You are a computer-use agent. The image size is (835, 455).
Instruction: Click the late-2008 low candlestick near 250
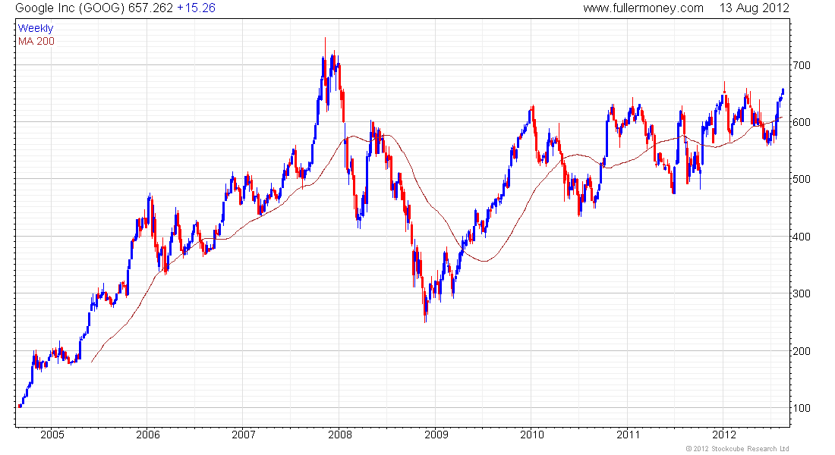(x=425, y=306)
